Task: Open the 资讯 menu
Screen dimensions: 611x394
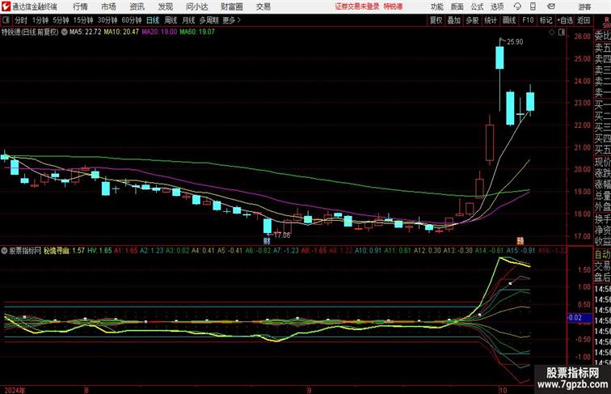Action: click(137, 6)
